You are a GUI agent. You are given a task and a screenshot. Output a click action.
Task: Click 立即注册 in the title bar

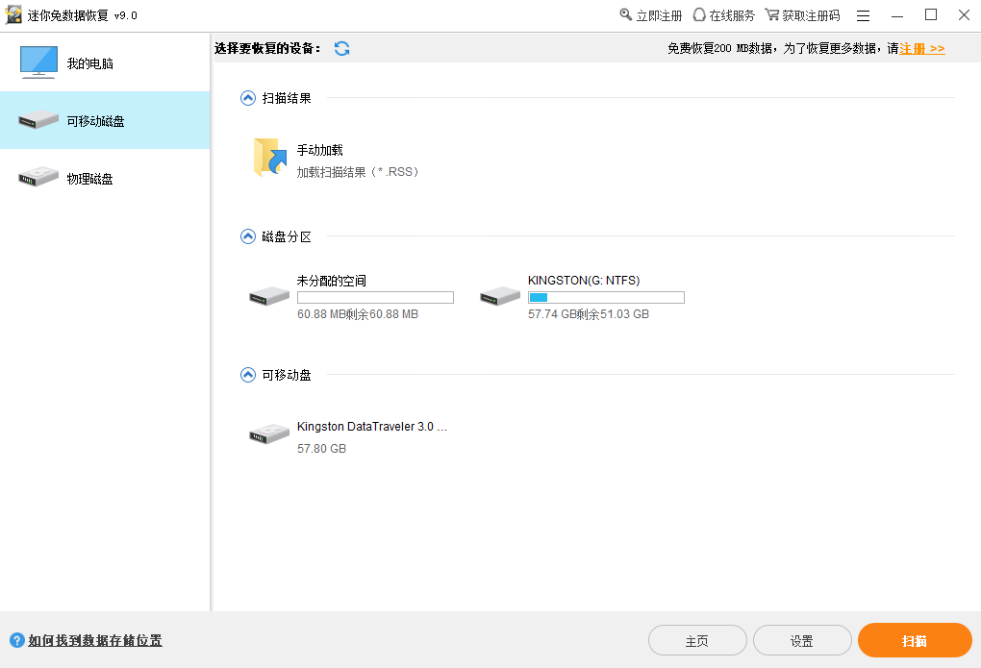point(659,15)
